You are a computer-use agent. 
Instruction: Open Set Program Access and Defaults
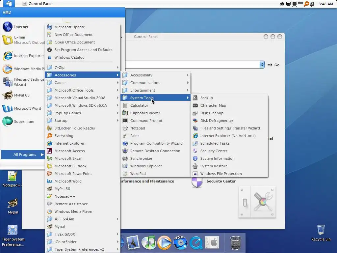click(x=83, y=50)
